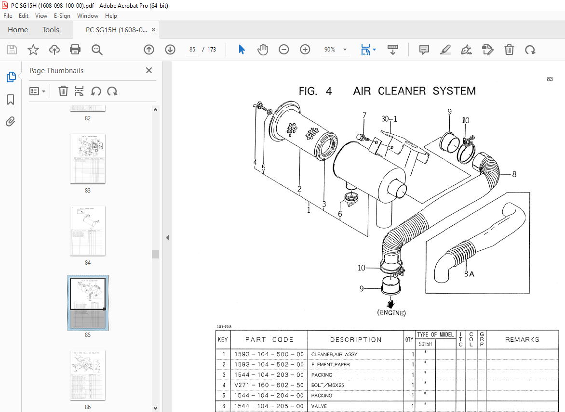The width and height of the screenshot is (565, 412).
Task: Open the sign document pen tool
Action: coord(467,50)
